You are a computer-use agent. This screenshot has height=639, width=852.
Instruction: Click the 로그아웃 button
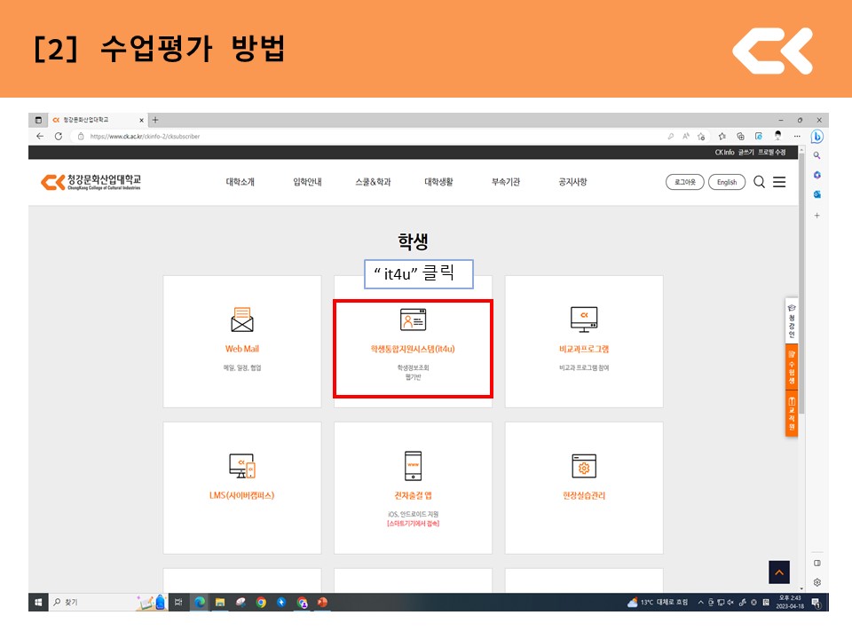tap(684, 182)
